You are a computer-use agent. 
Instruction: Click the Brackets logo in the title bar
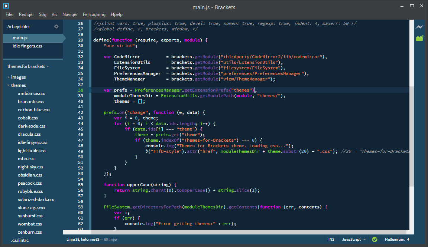(x=6, y=6)
